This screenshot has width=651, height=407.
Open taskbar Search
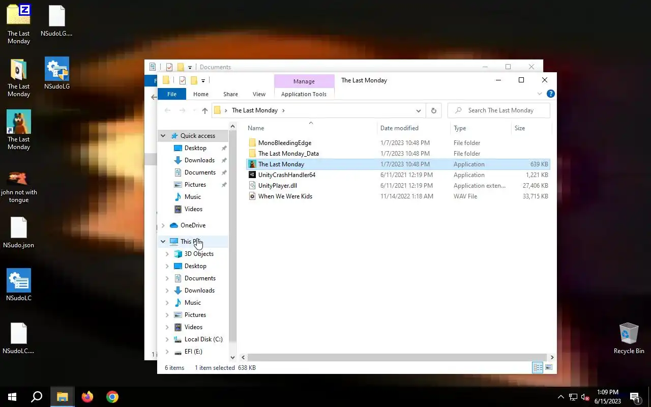[x=37, y=397]
